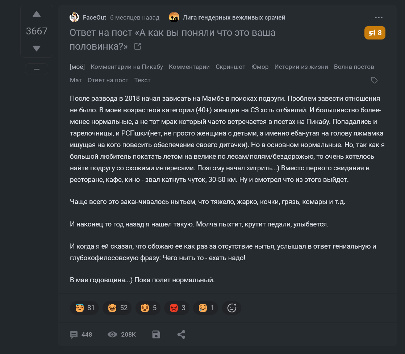
Task: Toggle the first emoji reaction with 81
Action: pos(84,308)
